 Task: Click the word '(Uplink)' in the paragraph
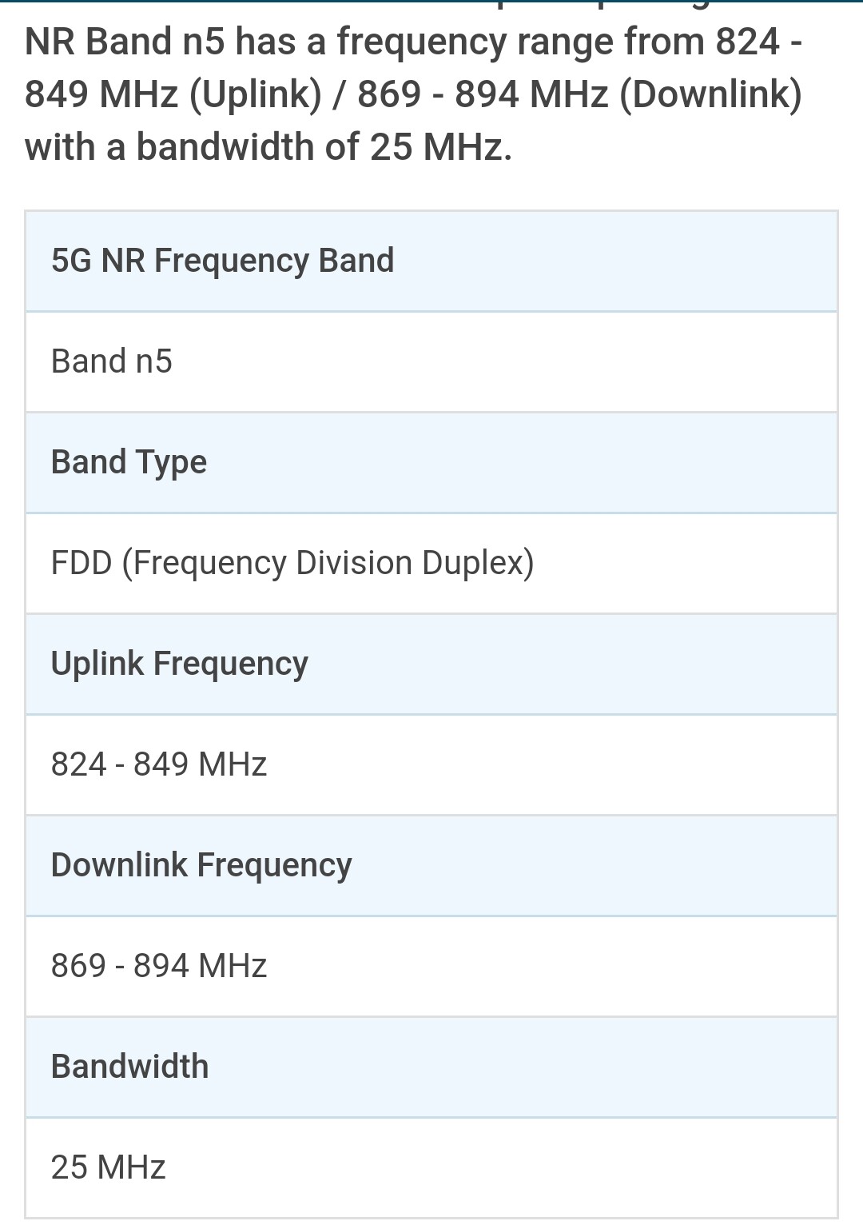coord(256,94)
